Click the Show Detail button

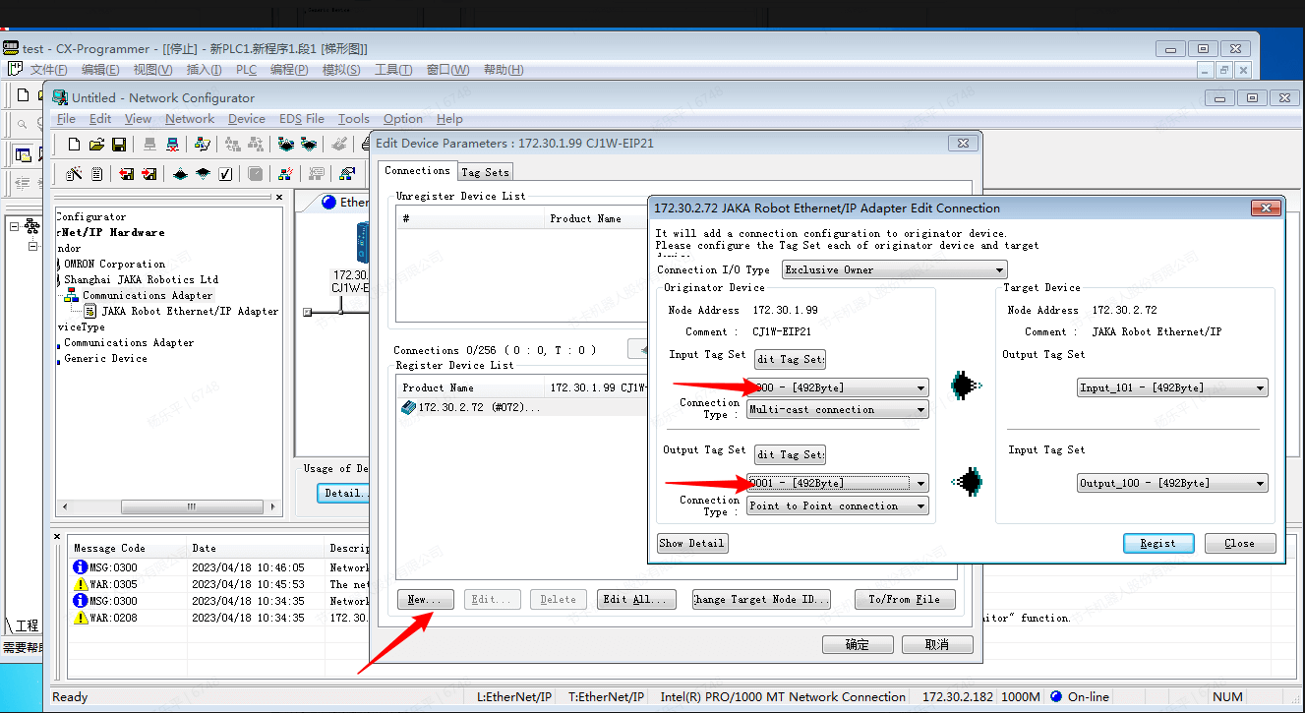click(x=691, y=543)
